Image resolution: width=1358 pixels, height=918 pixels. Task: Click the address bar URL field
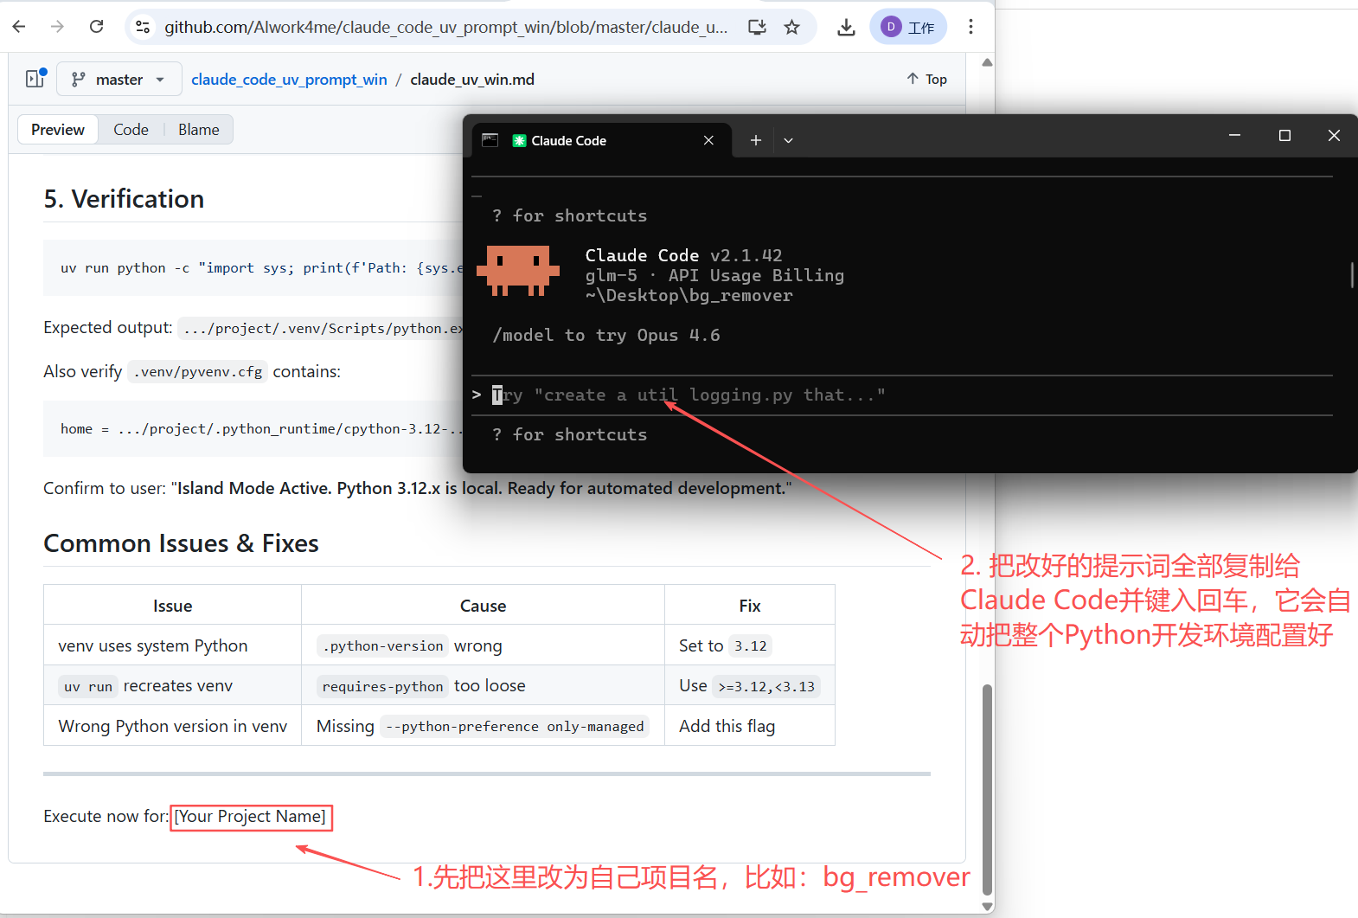click(x=445, y=27)
